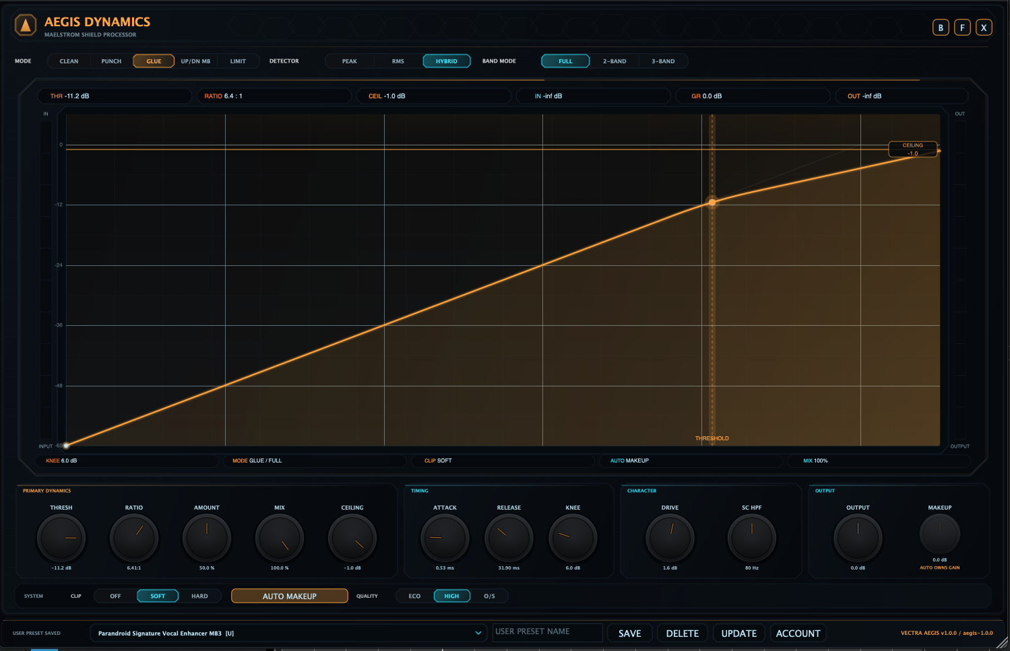Click the KNEE knob
Image resolution: width=1010 pixels, height=651 pixels.
pyautogui.click(x=573, y=538)
